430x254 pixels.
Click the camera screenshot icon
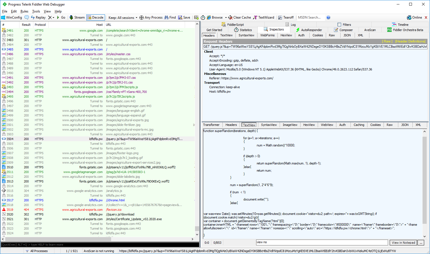[196, 17]
